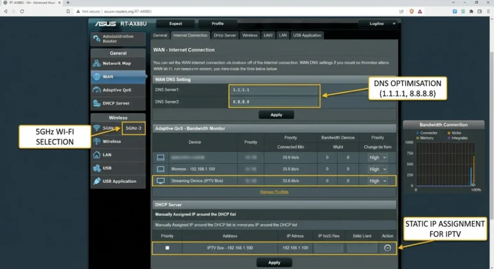Open the USB Application tab

pos(307,35)
